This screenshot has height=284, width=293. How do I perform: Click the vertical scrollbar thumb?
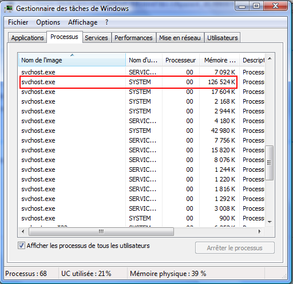click(x=270, y=163)
